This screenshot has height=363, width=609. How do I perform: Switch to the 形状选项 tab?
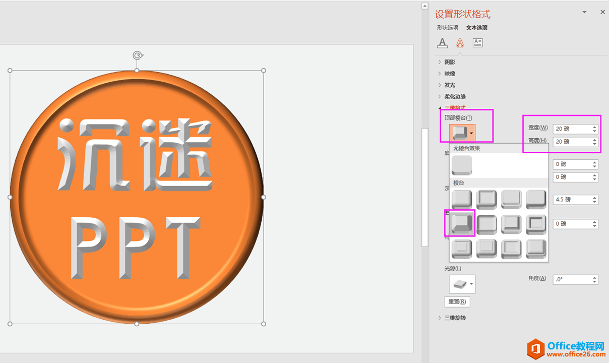pyautogui.click(x=447, y=28)
